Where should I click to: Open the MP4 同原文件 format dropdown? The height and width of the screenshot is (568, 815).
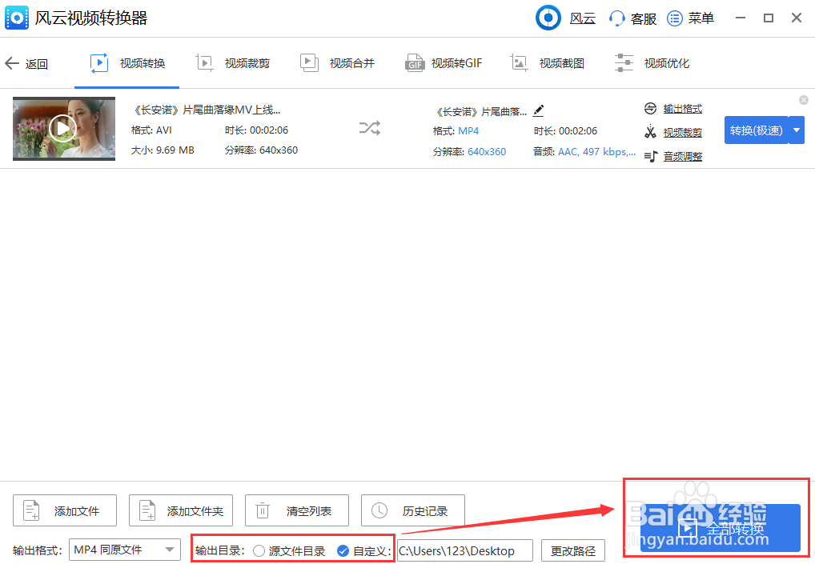tap(168, 550)
